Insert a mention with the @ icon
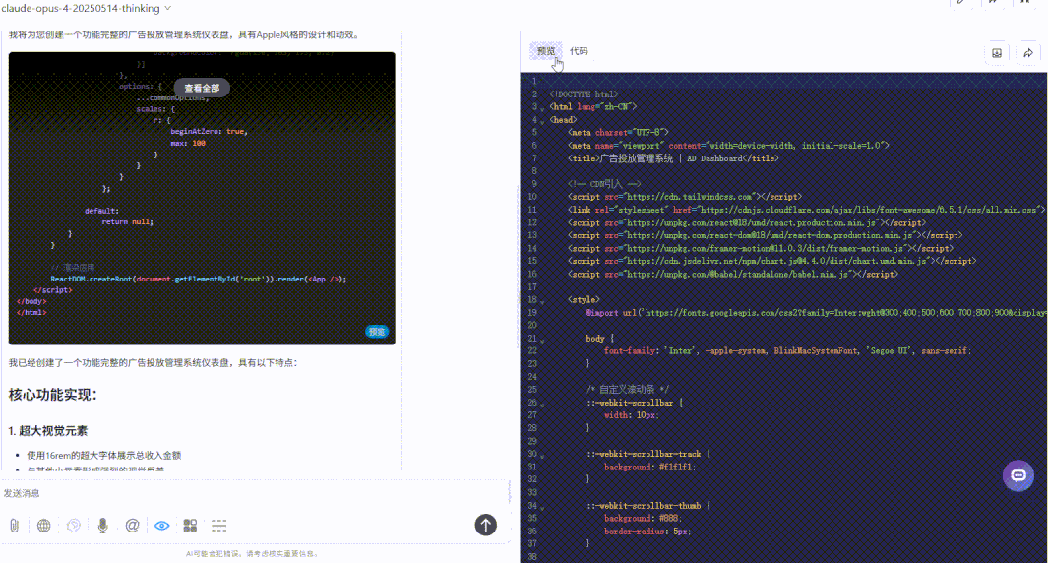 132,526
